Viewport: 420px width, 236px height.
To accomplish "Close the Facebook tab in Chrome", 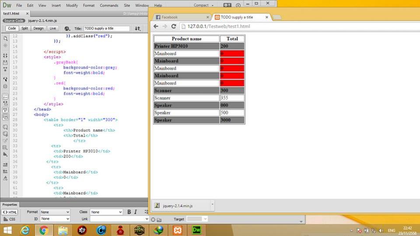I will click(x=207, y=17).
